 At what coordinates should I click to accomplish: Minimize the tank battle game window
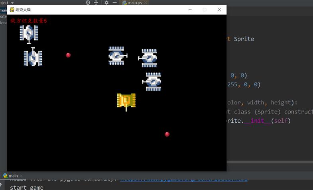[x=190, y=10]
